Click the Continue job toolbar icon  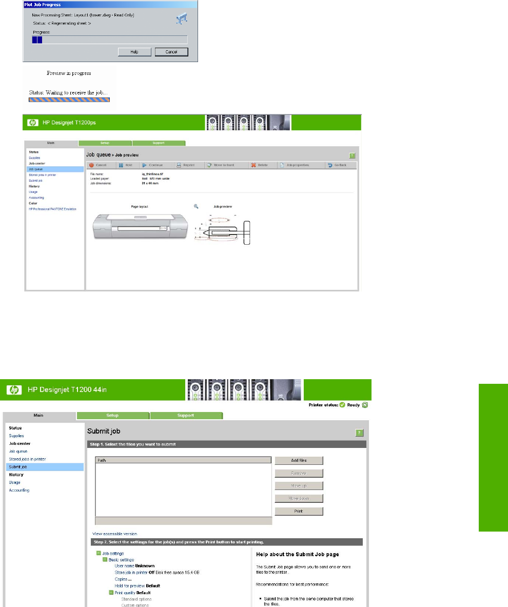(x=144, y=165)
